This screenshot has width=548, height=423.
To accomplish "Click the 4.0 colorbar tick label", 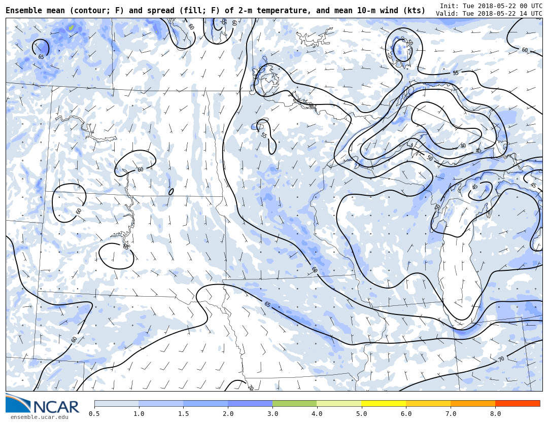I will pyautogui.click(x=317, y=414).
